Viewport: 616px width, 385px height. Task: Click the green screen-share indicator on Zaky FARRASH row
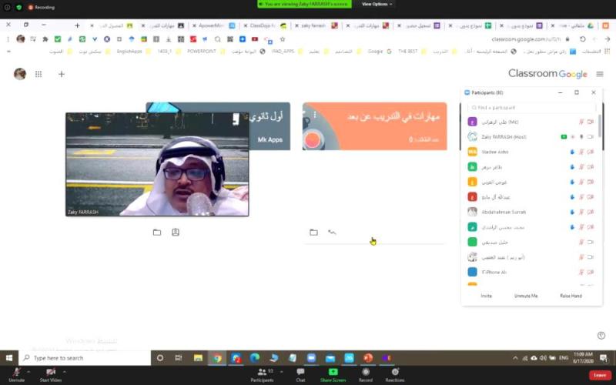564,137
